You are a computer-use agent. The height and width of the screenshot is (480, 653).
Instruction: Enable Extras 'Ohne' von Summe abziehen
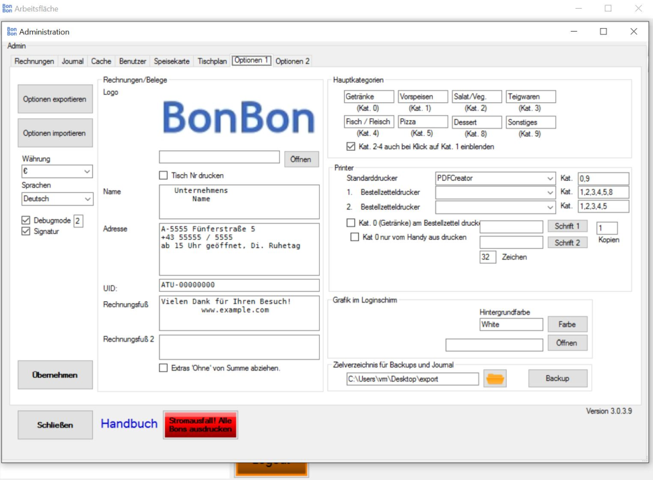point(163,368)
